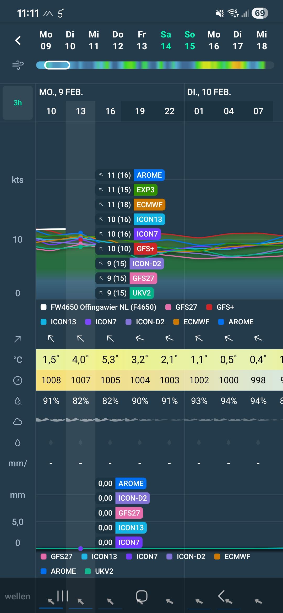Open the kts wind unit selector
The height and width of the screenshot is (613, 283).
(x=18, y=180)
